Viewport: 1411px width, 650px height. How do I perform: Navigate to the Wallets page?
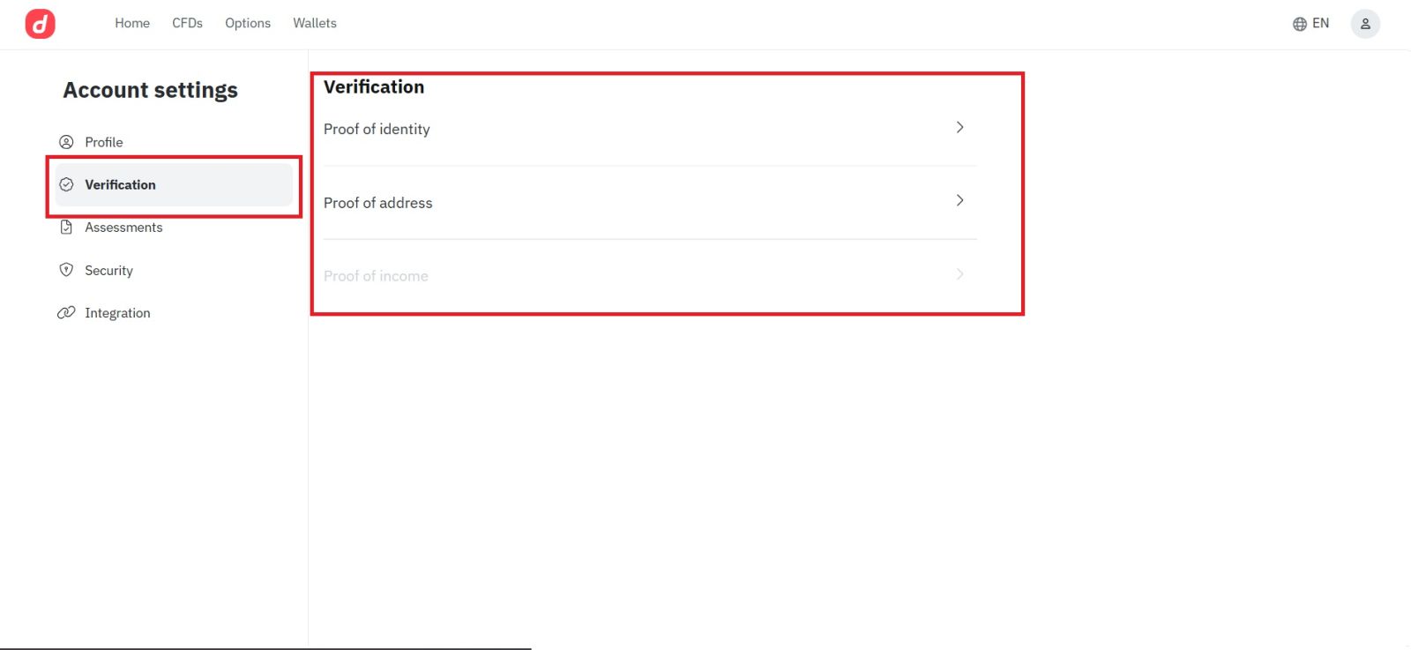click(x=314, y=23)
